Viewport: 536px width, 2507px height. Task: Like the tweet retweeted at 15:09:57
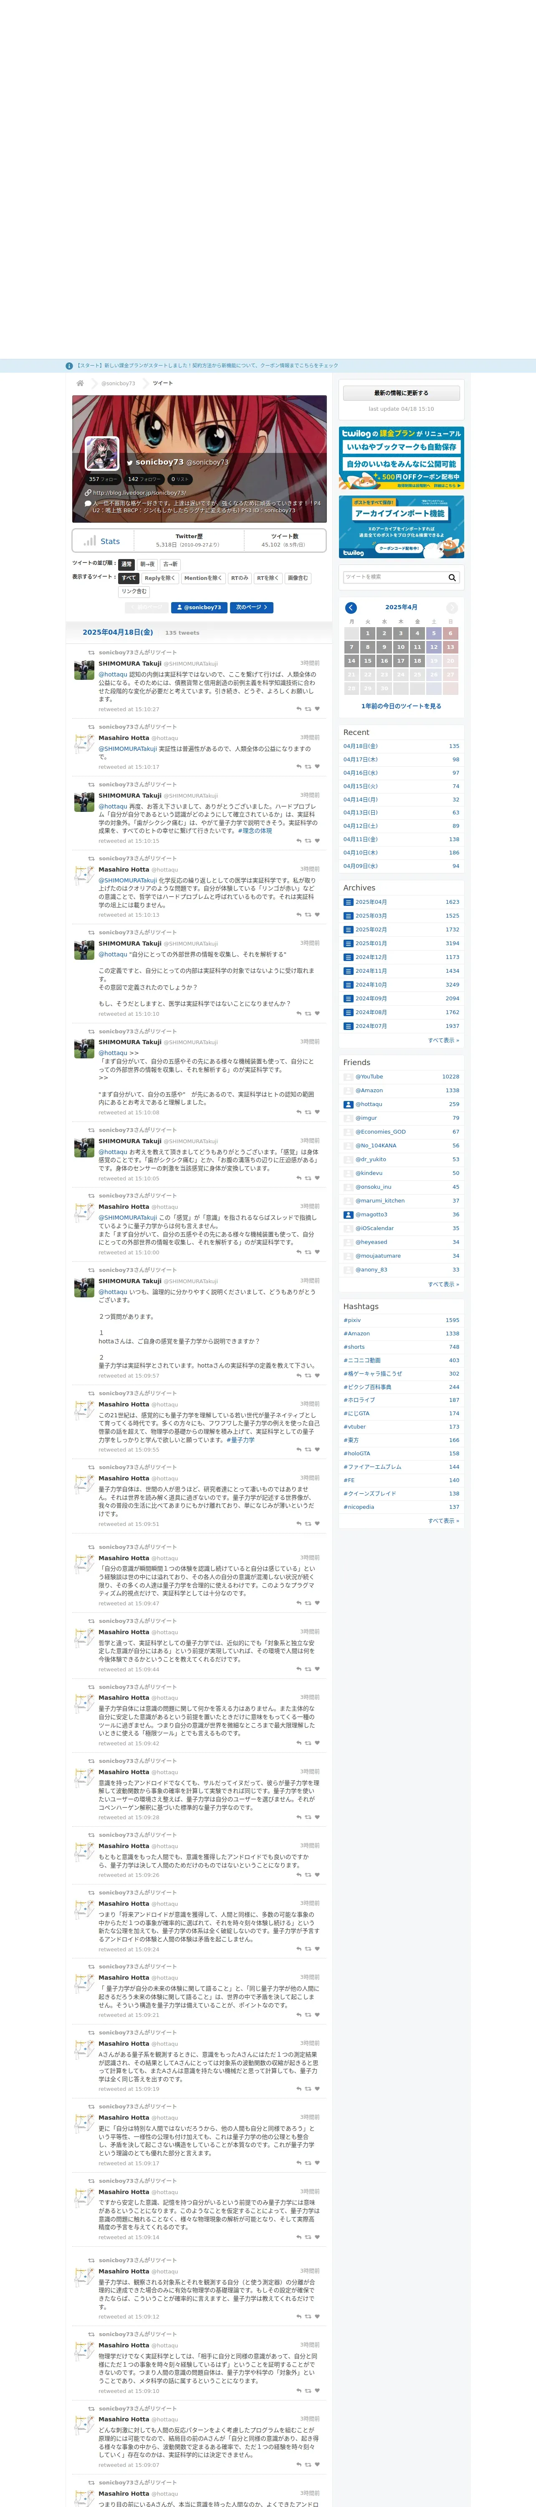(x=317, y=1376)
